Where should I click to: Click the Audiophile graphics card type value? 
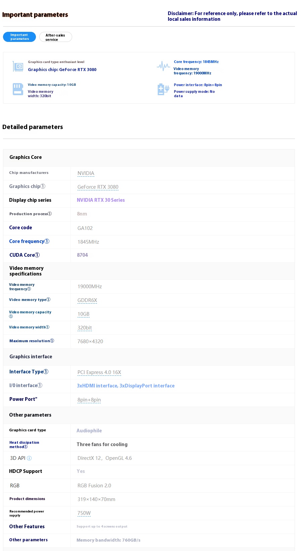(x=89, y=431)
